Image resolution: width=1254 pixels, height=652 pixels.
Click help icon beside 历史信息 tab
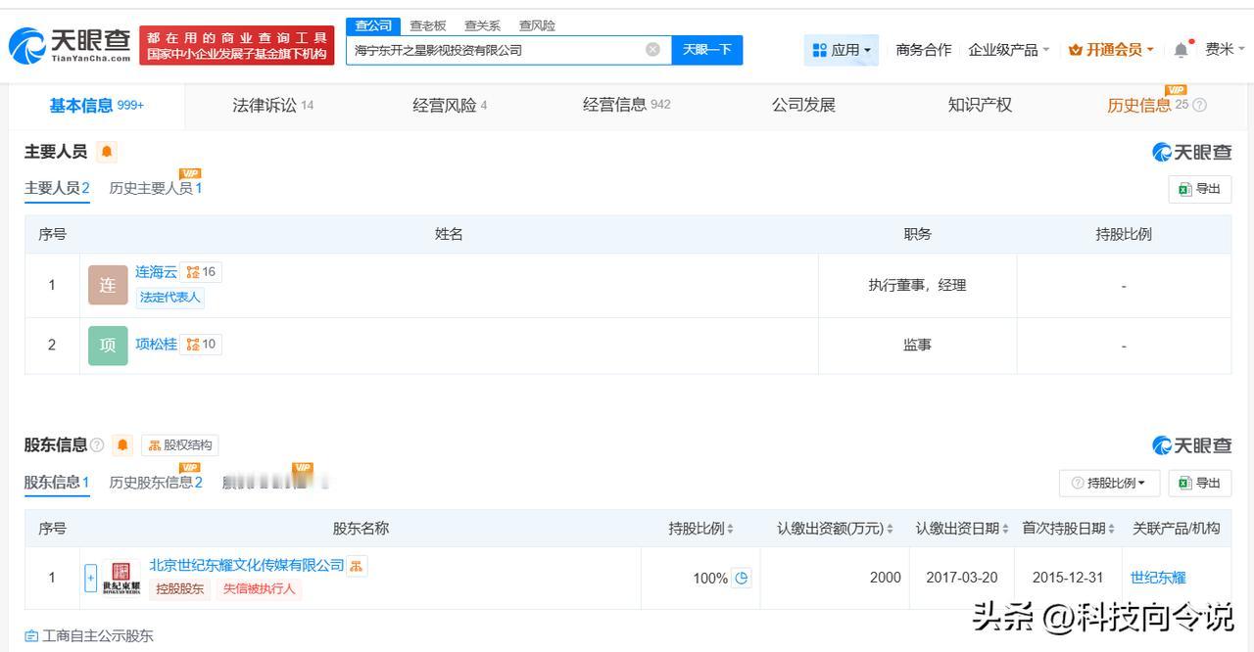1199,105
